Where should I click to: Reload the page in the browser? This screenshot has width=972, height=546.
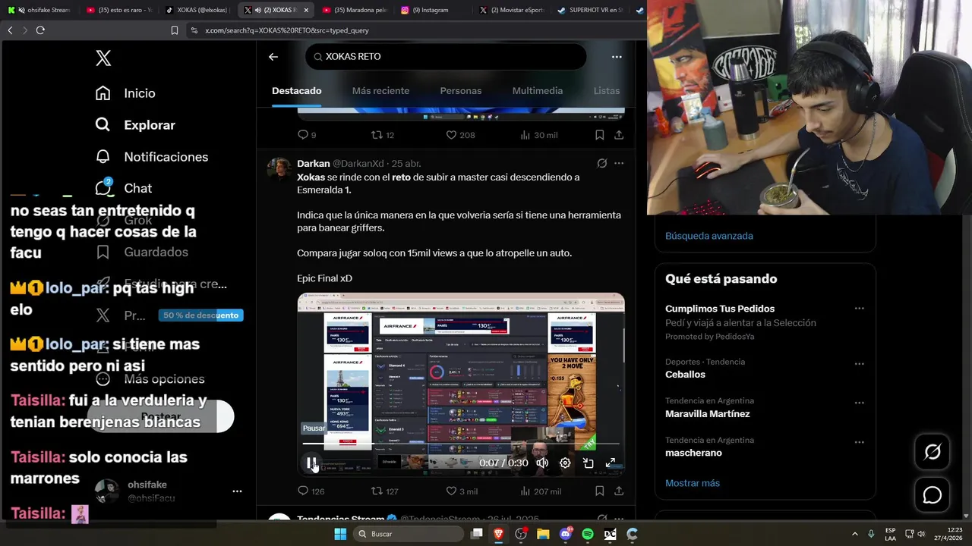coord(40,30)
